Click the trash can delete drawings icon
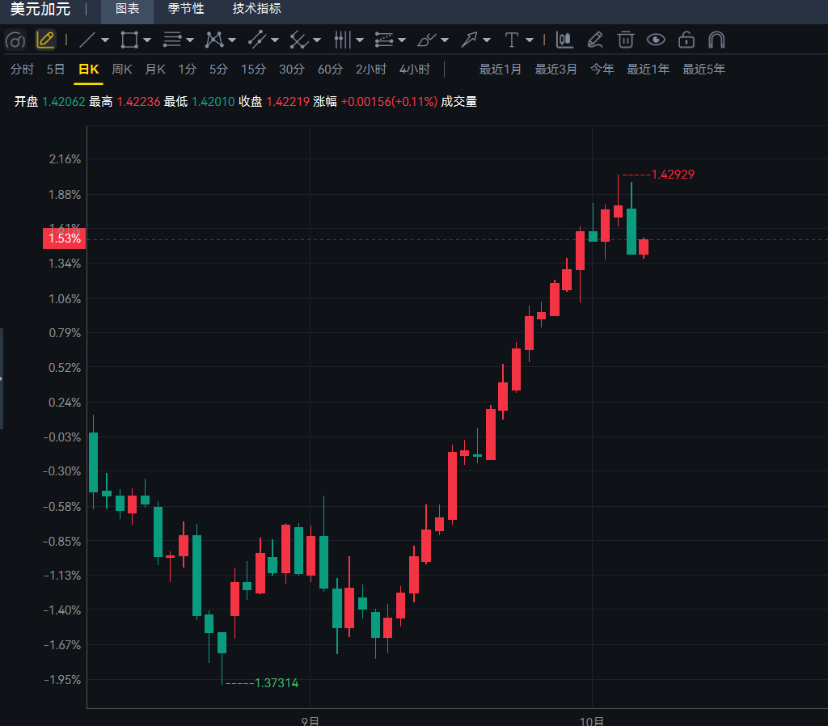Screen dimensions: 828x726 coord(626,40)
